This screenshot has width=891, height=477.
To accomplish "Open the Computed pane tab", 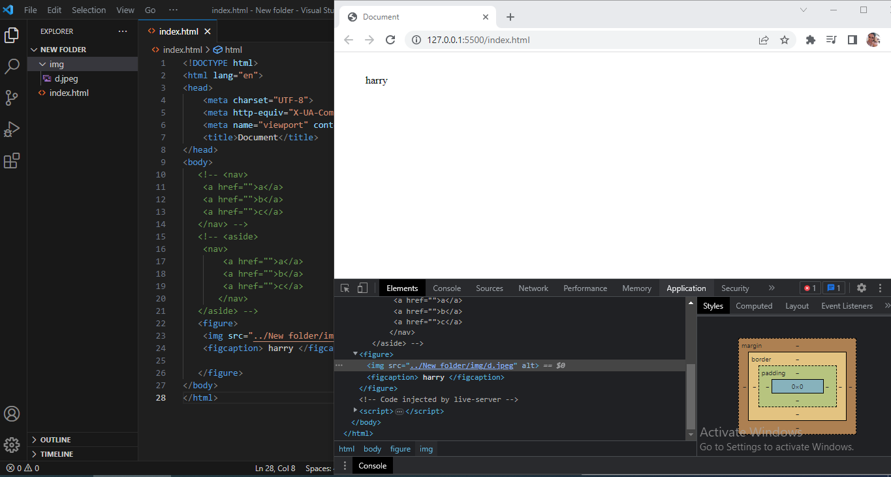I will [754, 306].
